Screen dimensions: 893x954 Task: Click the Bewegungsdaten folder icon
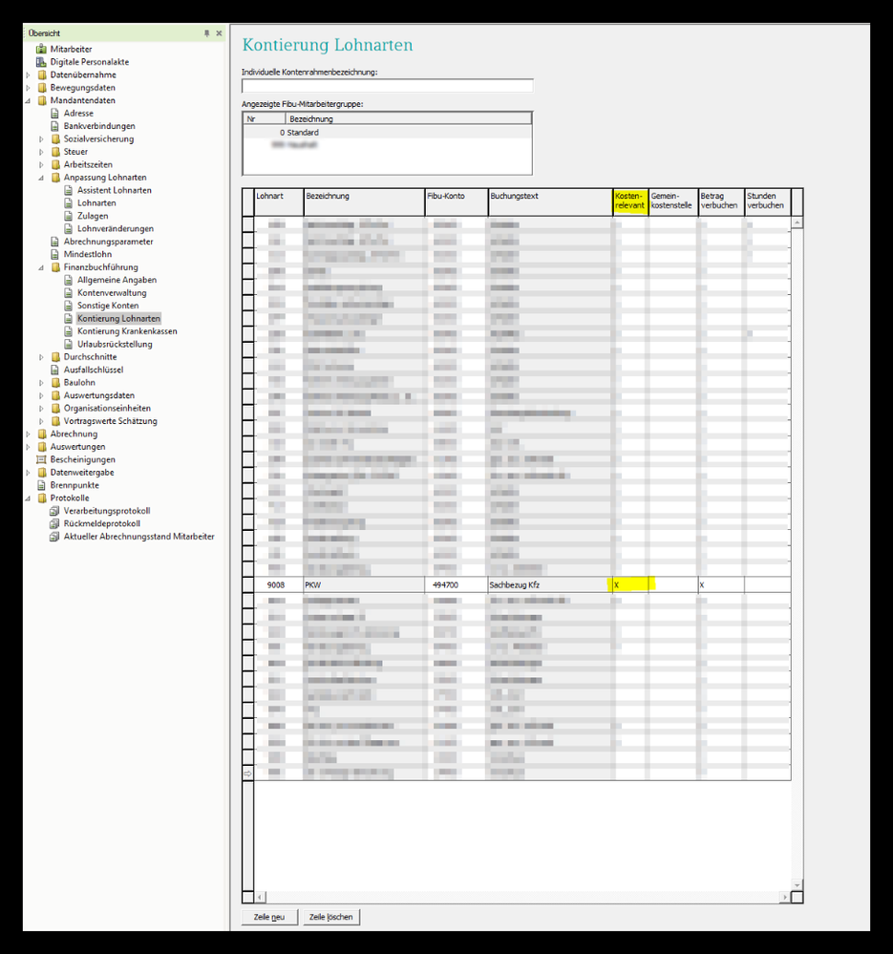click(42, 87)
